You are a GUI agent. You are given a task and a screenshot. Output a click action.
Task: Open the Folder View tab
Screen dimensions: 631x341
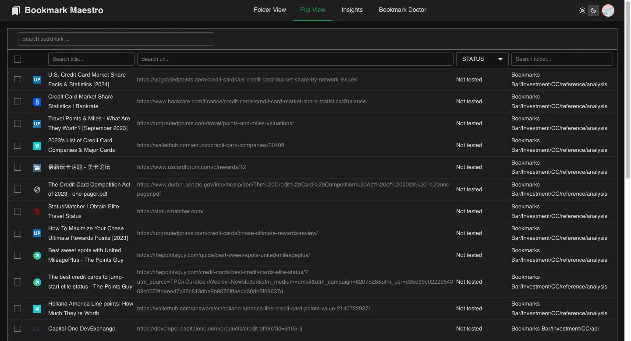pos(270,10)
